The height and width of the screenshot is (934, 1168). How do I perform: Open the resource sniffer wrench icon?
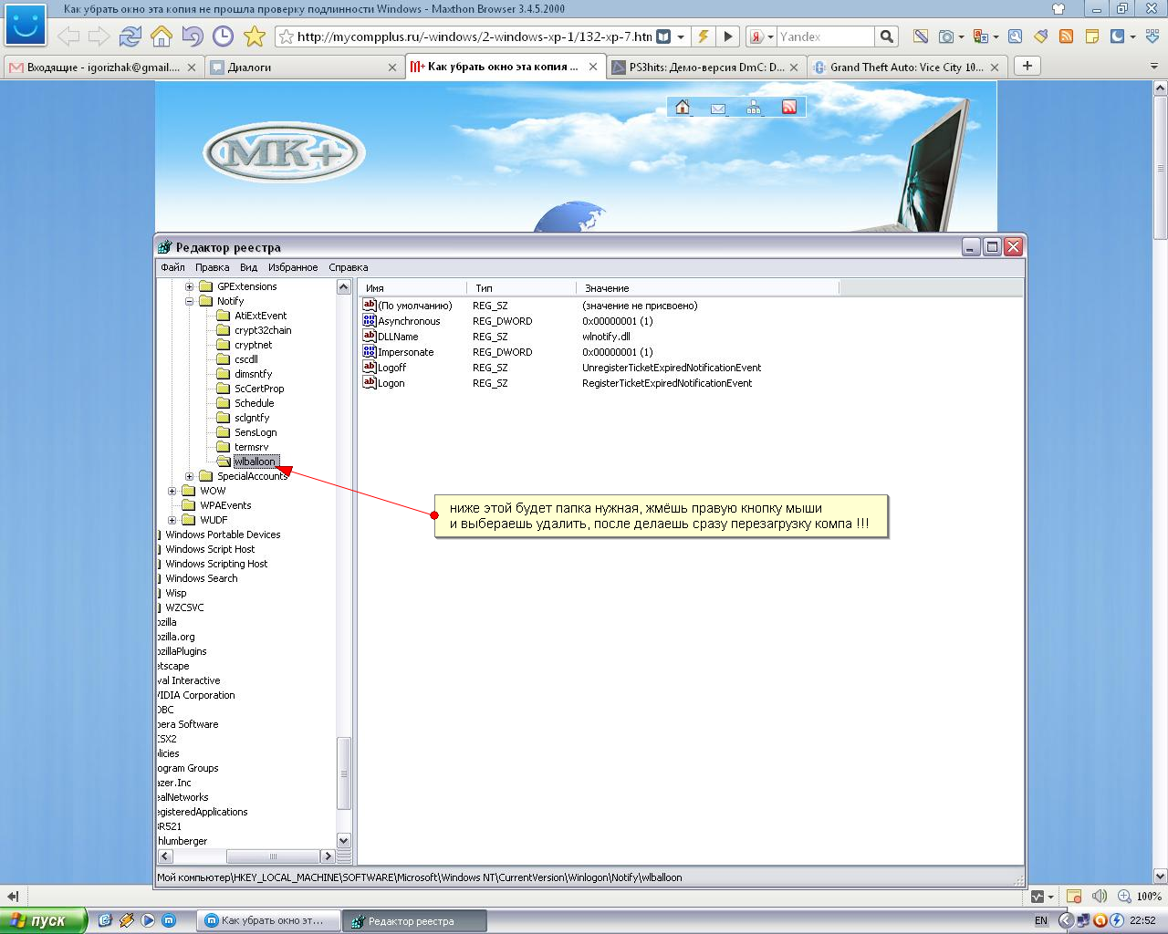pos(1016,36)
